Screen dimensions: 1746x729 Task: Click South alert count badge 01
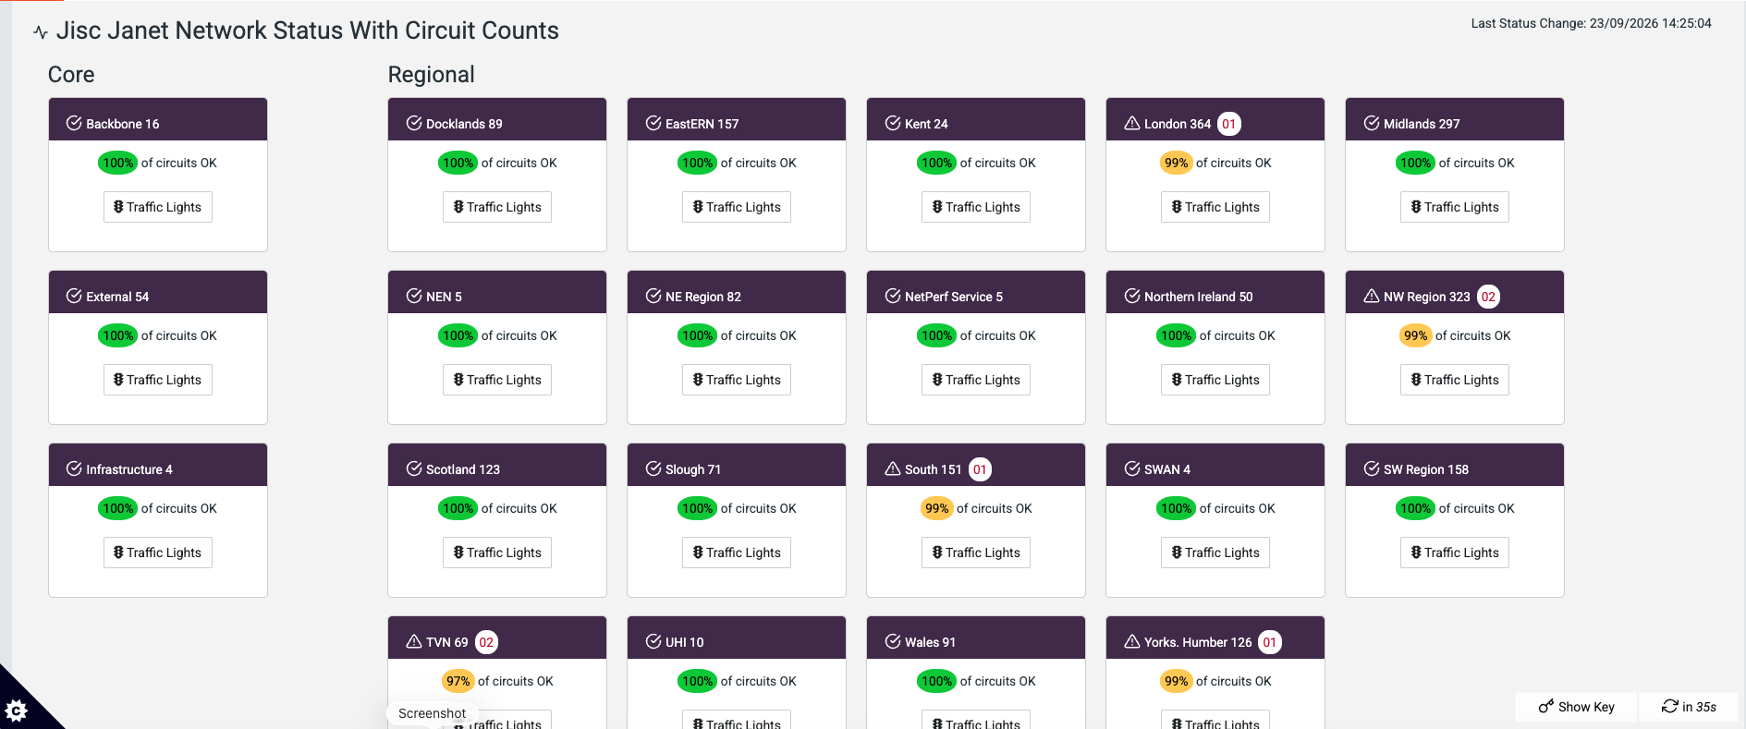tap(980, 469)
